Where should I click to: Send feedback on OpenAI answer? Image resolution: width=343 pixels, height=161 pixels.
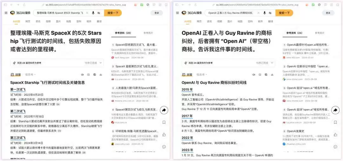pyautogui.click(x=335, y=147)
